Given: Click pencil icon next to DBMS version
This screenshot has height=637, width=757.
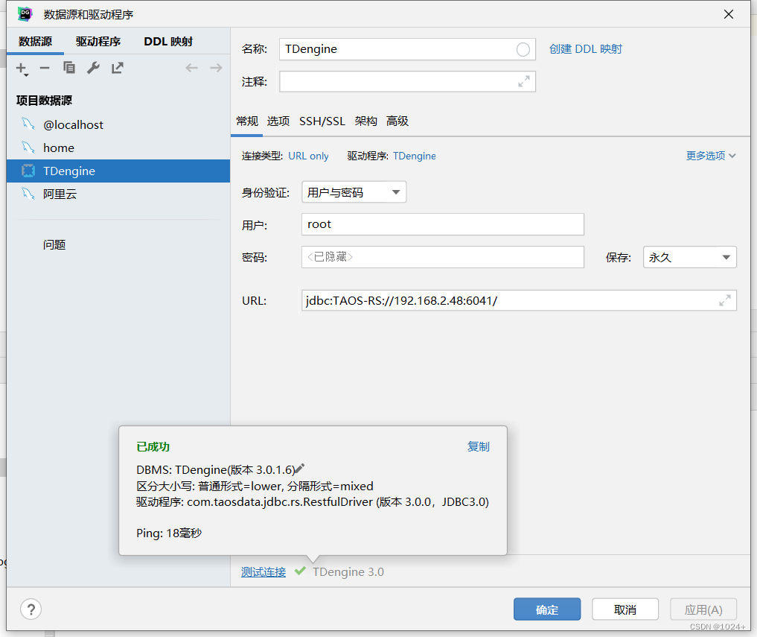Looking at the screenshot, I should [300, 469].
